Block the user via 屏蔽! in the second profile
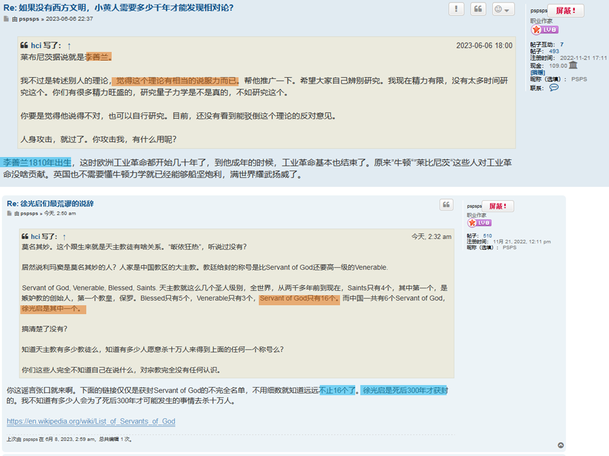The image size is (609, 456). pyautogui.click(x=497, y=206)
